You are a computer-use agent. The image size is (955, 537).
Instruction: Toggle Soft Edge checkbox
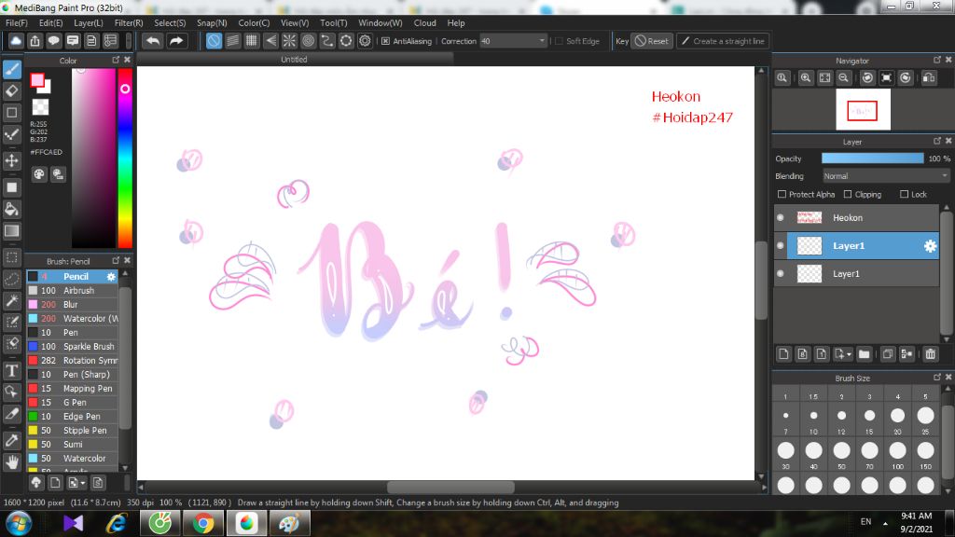point(560,41)
